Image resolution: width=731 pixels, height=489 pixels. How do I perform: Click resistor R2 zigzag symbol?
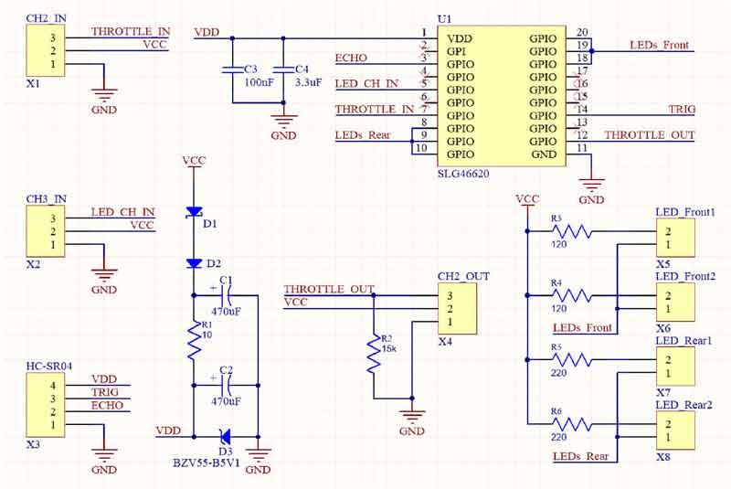pos(374,354)
